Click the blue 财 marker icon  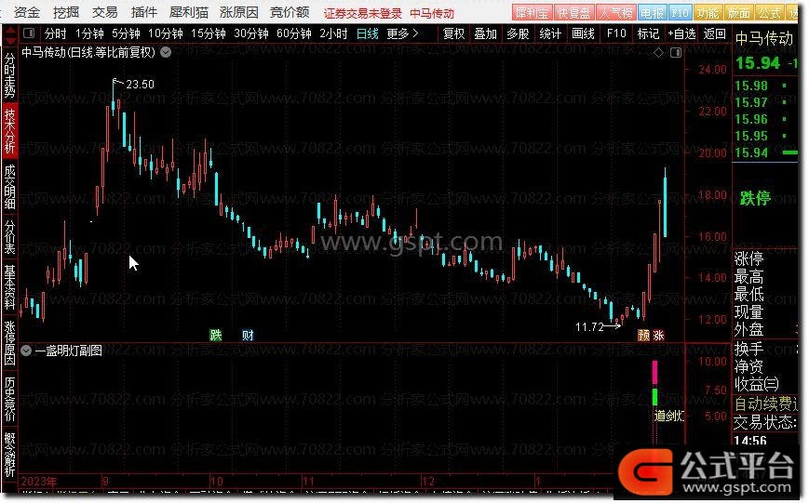tap(248, 335)
